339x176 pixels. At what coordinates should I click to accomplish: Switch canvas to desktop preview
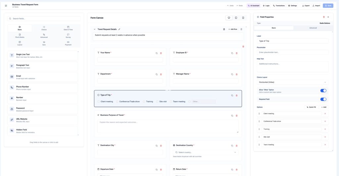229,18
